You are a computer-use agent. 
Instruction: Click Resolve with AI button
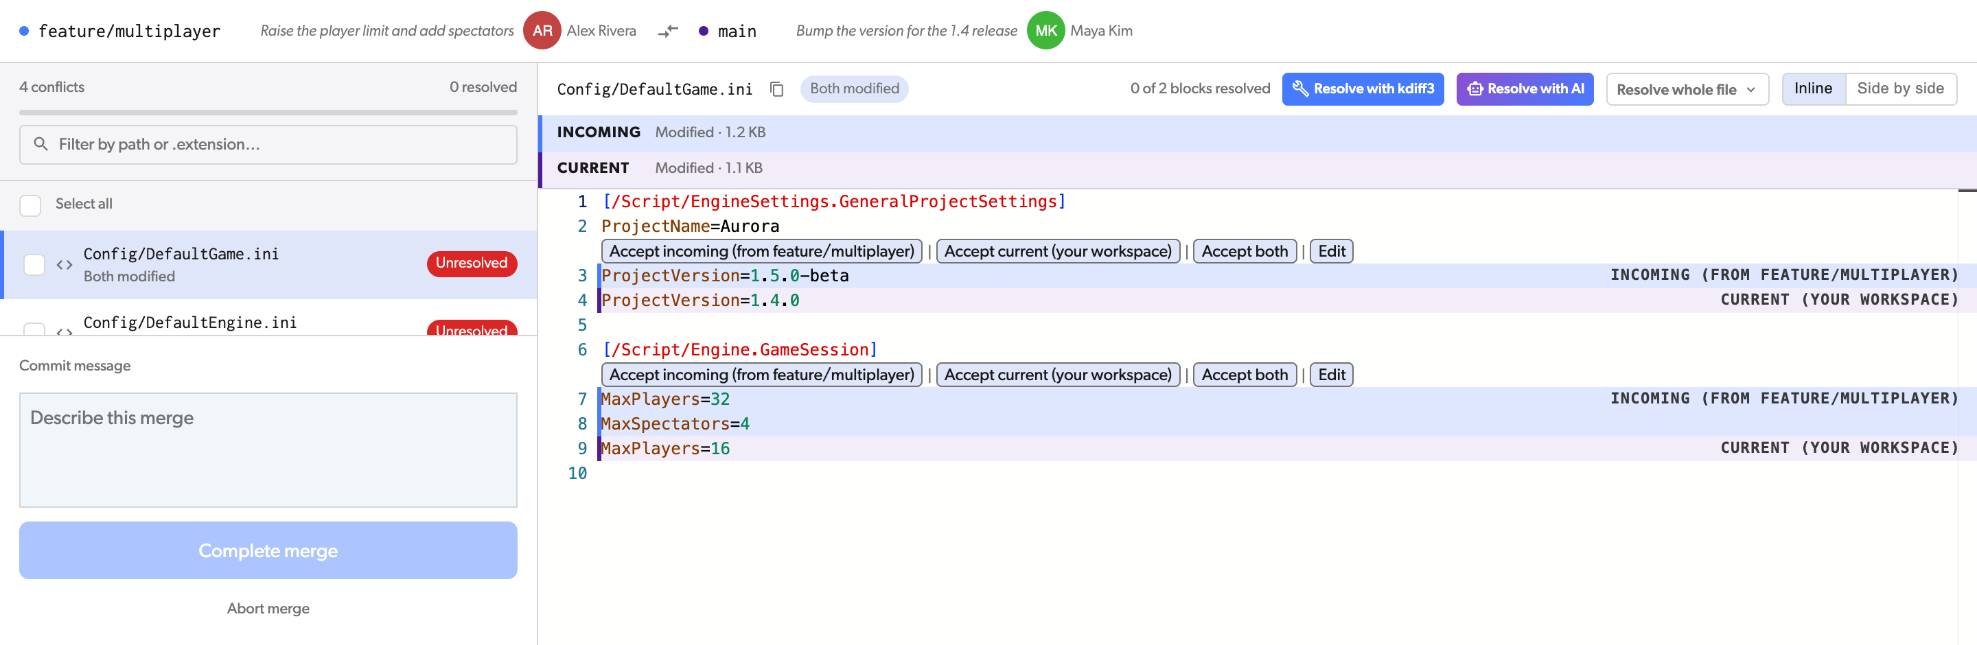tap(1524, 89)
